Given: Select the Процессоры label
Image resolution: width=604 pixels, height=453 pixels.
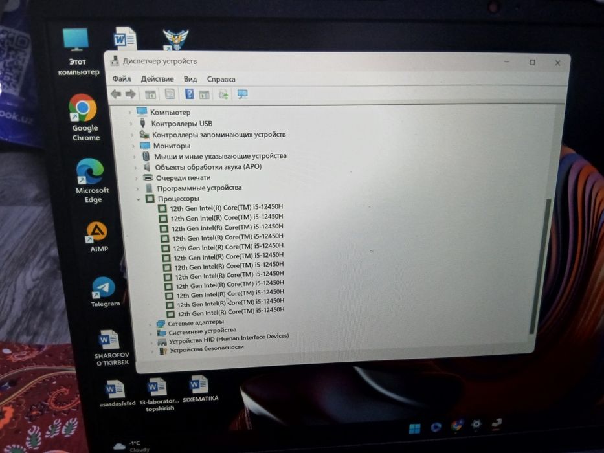Looking at the screenshot, I should pyautogui.click(x=178, y=199).
